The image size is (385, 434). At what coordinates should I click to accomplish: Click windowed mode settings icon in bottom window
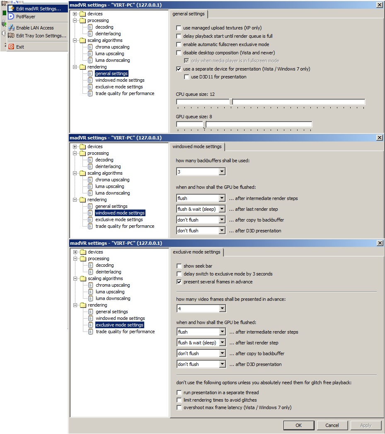[91, 319]
